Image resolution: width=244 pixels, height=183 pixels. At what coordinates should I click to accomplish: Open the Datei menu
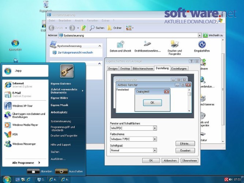[52, 20]
